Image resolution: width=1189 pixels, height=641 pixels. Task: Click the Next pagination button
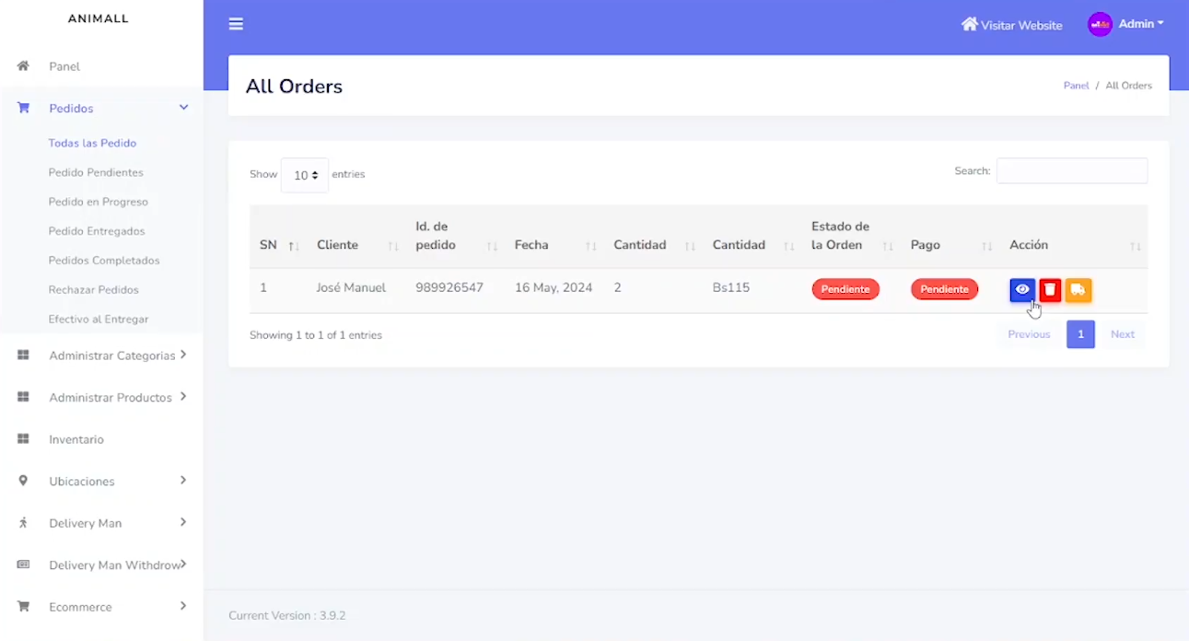[x=1122, y=334]
